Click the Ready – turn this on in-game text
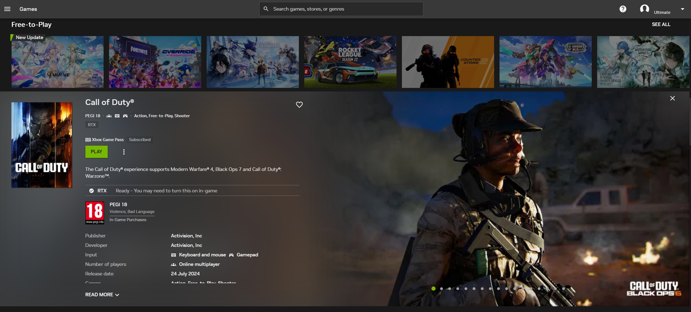The height and width of the screenshot is (312, 691). coord(167,191)
